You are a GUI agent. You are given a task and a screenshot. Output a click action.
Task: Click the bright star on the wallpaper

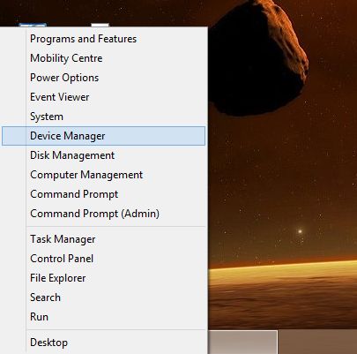300,231
